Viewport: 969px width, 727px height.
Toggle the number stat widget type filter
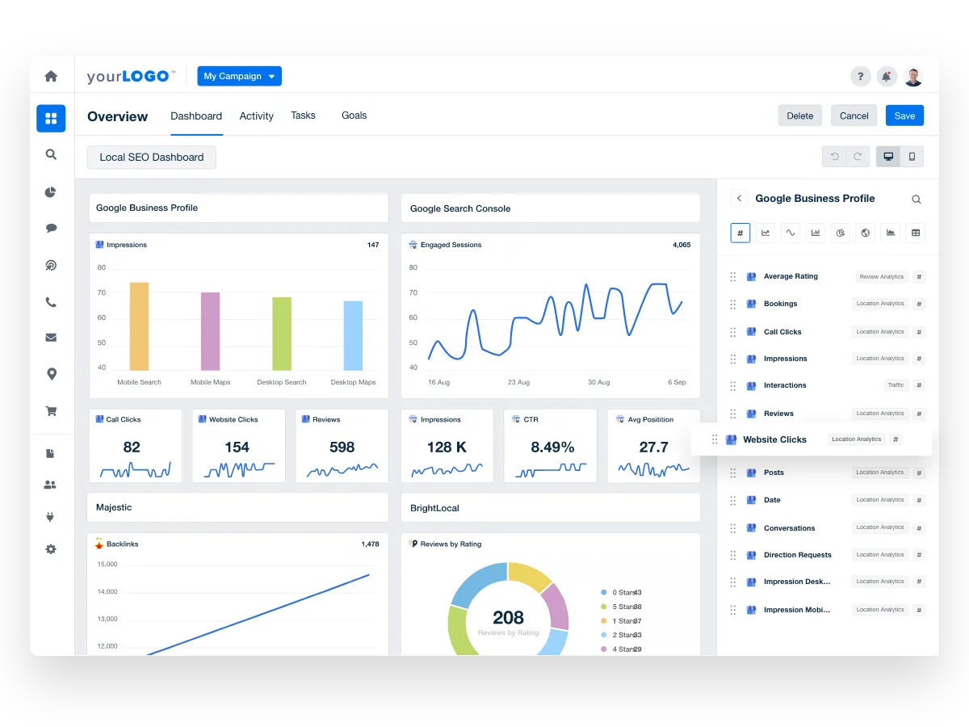click(740, 233)
